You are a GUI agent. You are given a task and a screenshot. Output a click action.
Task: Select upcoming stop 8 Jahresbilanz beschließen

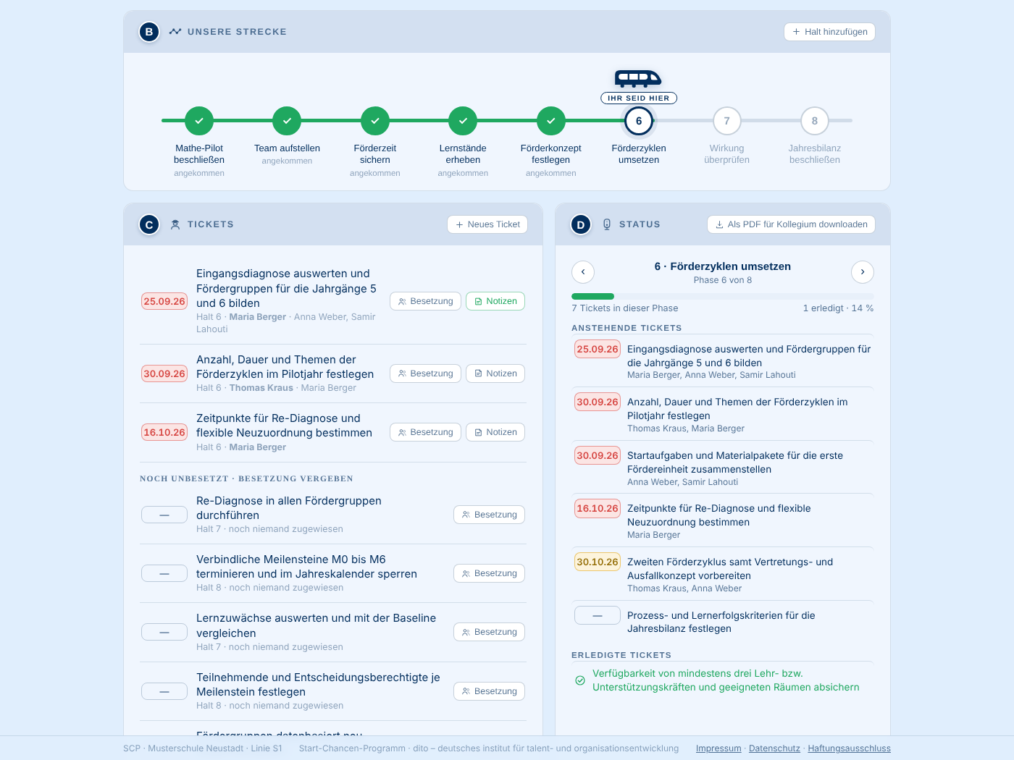(815, 121)
